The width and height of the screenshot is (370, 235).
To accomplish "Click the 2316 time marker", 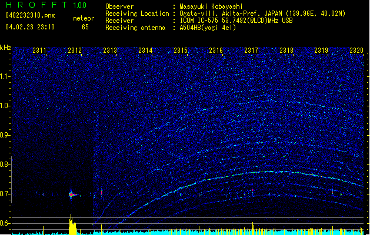I will point(216,51).
